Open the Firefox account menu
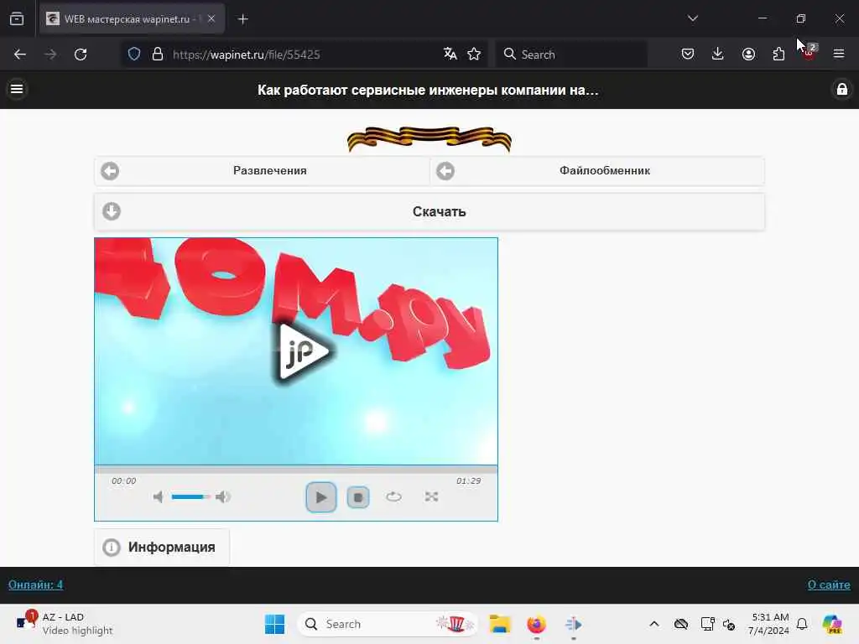 748,55
